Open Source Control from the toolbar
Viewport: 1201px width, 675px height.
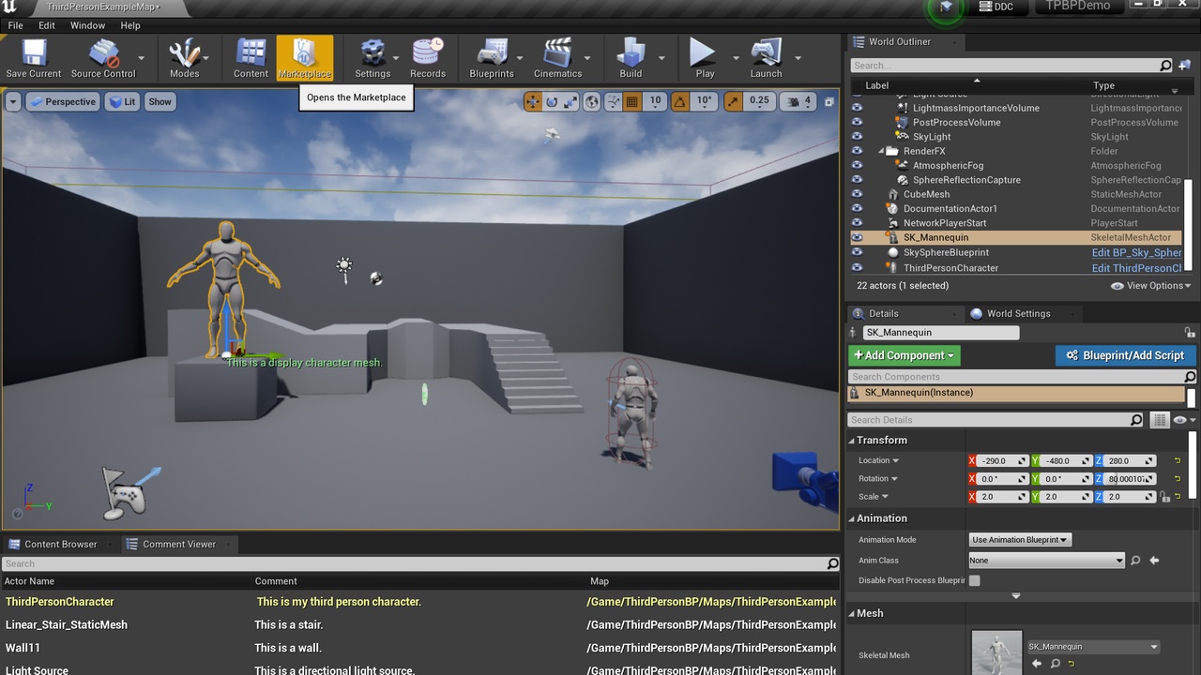103,58
